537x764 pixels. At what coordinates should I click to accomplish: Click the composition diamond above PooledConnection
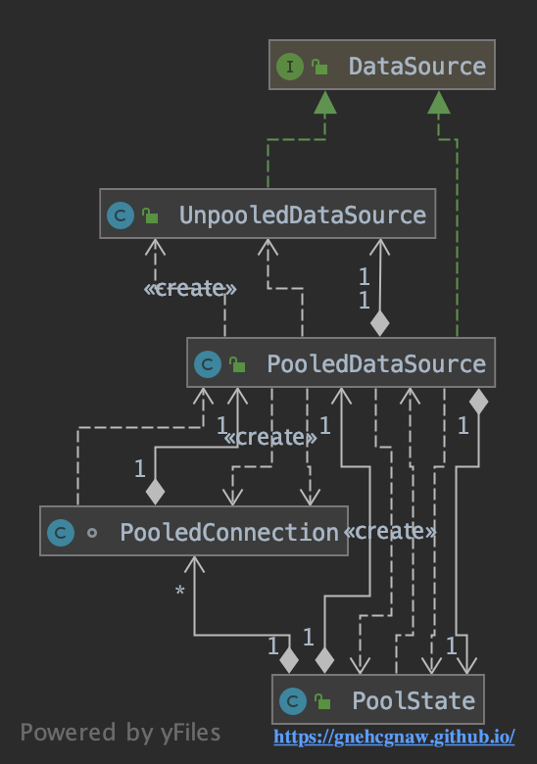point(155,492)
